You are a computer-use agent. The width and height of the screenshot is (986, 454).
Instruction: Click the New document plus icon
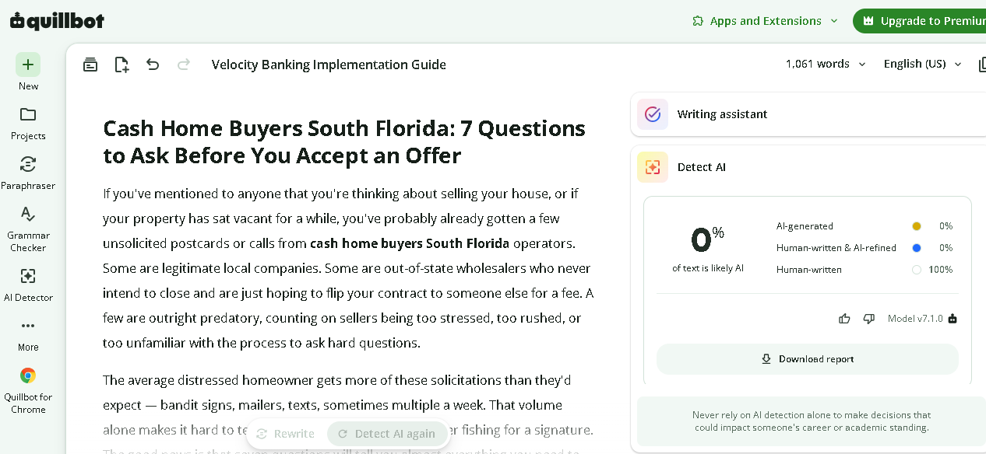(x=28, y=65)
